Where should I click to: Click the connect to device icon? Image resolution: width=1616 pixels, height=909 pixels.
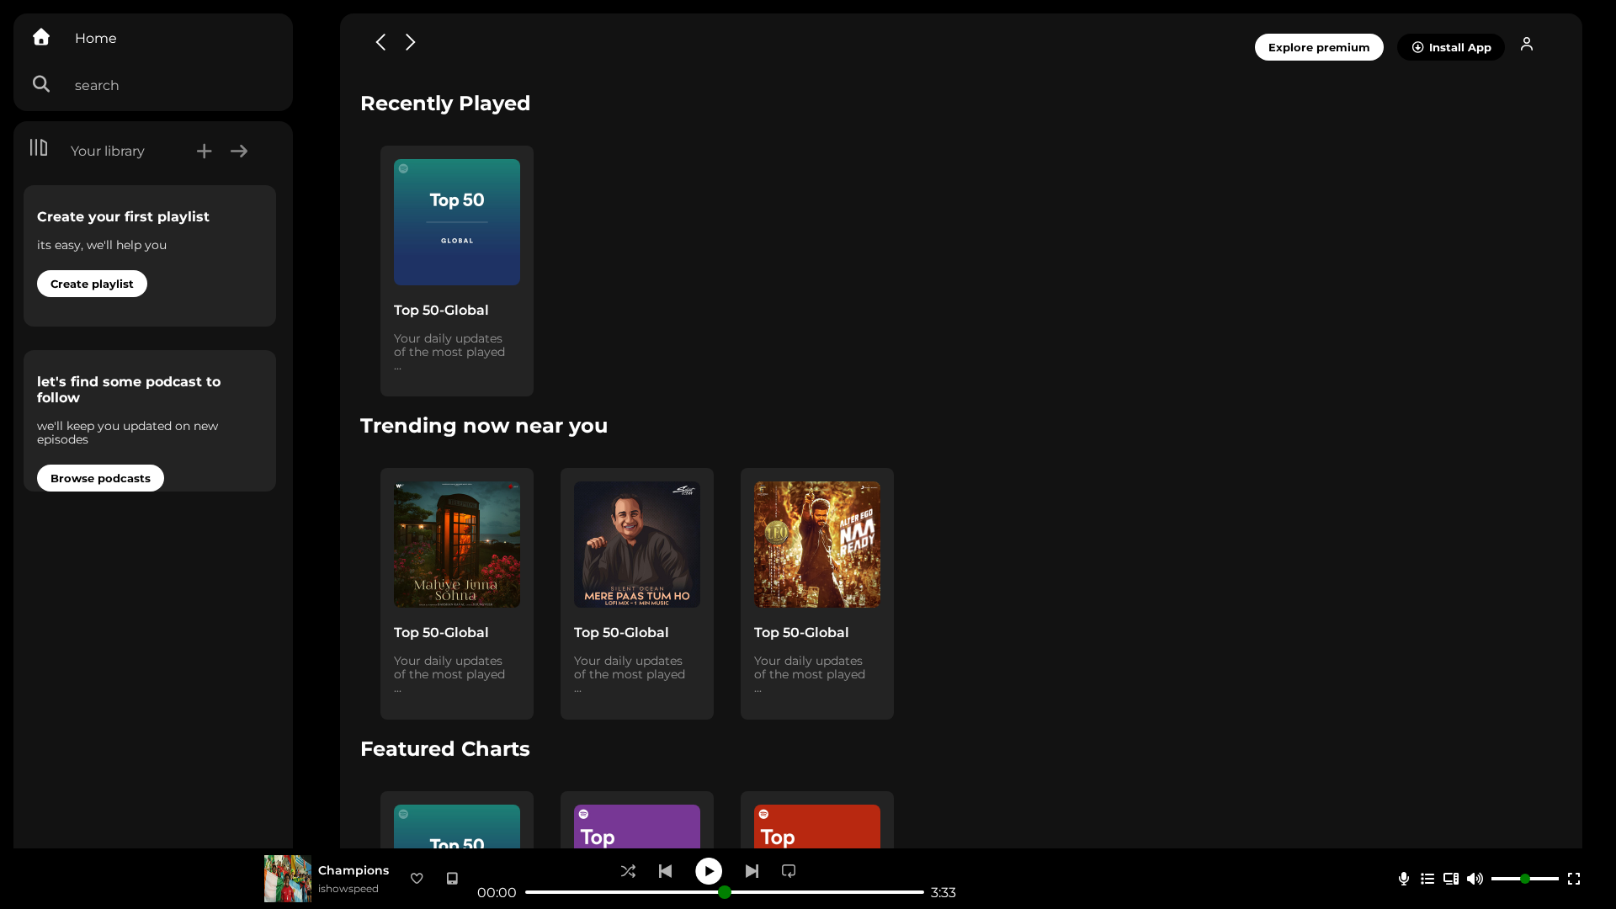click(x=1451, y=879)
